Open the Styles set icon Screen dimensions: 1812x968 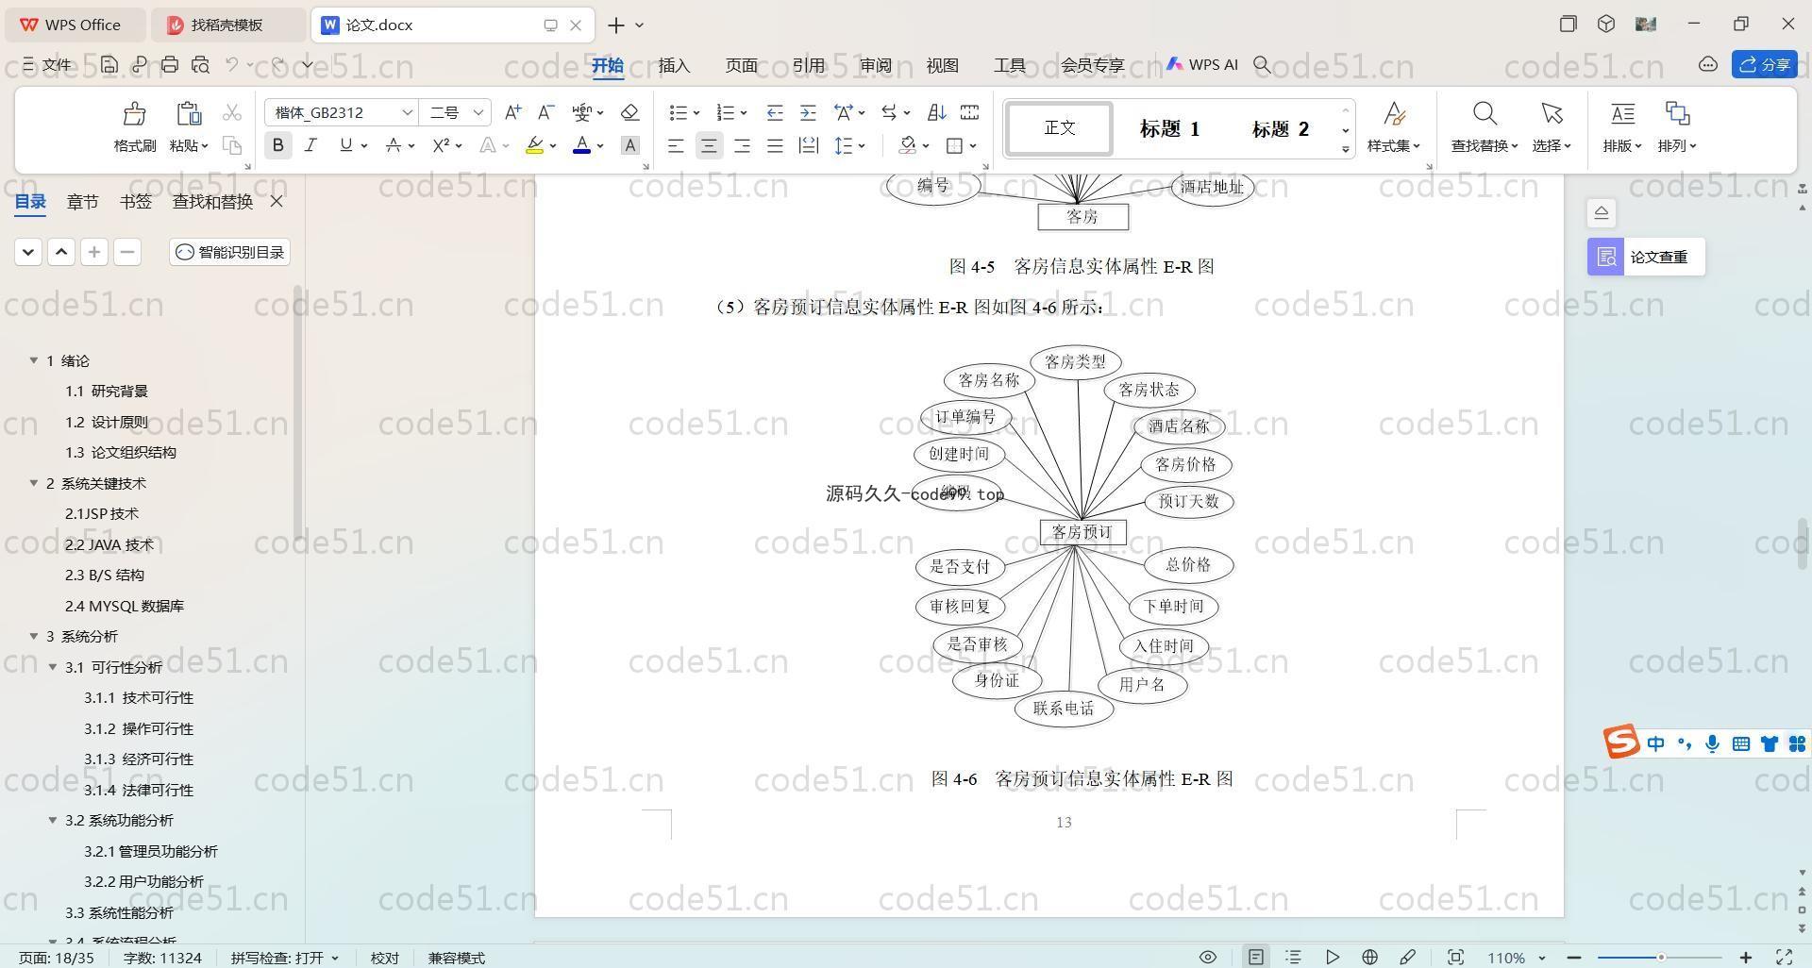pos(1394,114)
